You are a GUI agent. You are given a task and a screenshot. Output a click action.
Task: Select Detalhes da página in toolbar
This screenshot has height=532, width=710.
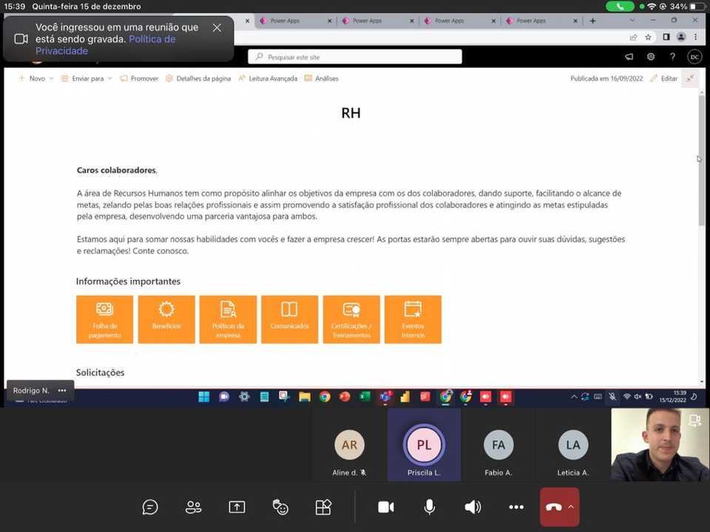pyautogui.click(x=198, y=78)
